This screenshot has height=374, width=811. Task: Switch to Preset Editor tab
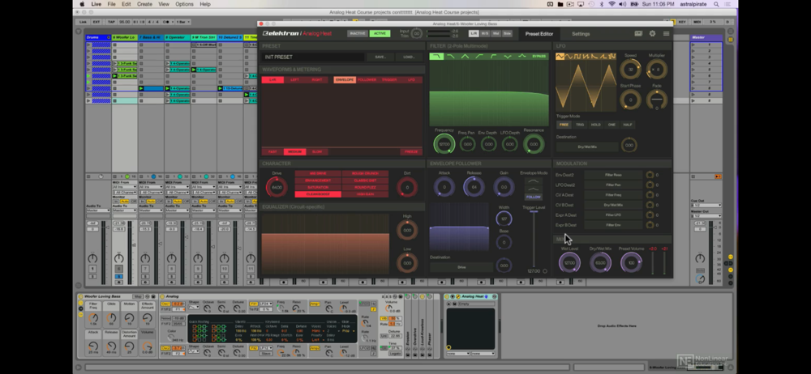coord(539,34)
